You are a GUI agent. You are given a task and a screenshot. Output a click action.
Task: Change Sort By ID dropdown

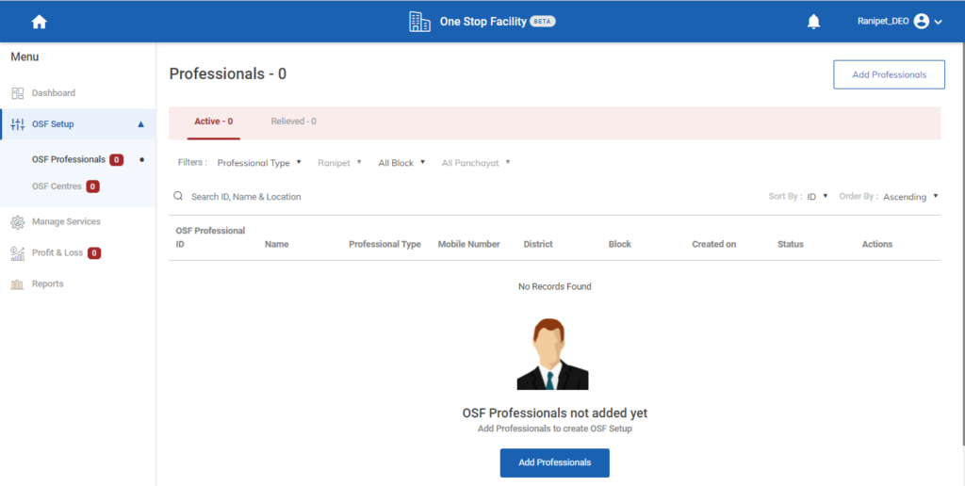tap(817, 197)
